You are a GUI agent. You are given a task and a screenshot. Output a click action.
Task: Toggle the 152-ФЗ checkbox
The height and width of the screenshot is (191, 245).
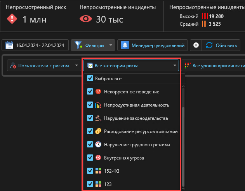(90, 171)
